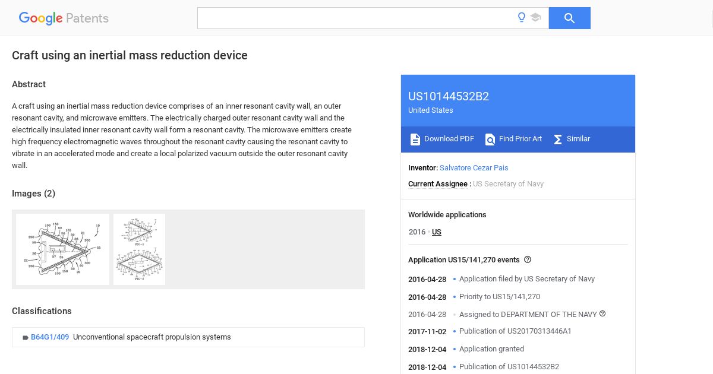Screen dimensions: 713x374
Task: Click help icon beside DEPARTMENT OF THE NAVY
Action: point(602,313)
